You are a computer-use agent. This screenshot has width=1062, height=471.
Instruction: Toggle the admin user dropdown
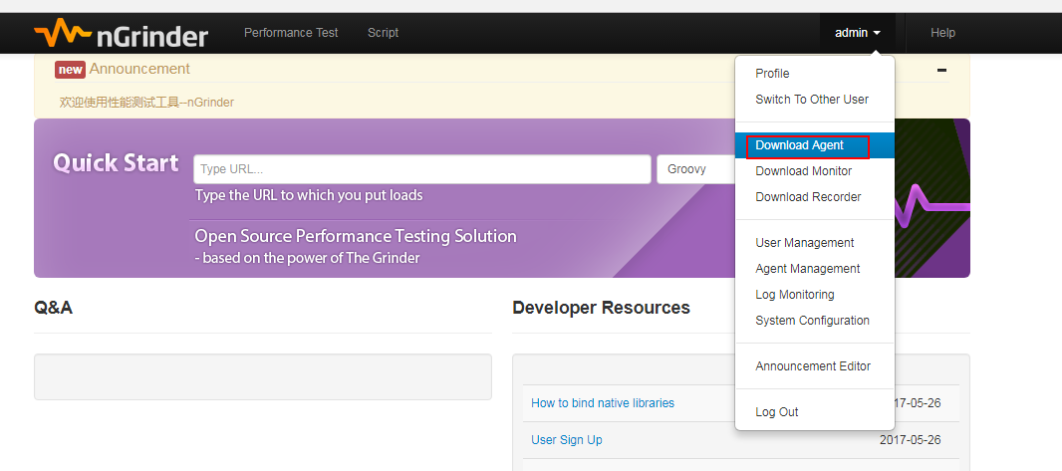coord(858,33)
